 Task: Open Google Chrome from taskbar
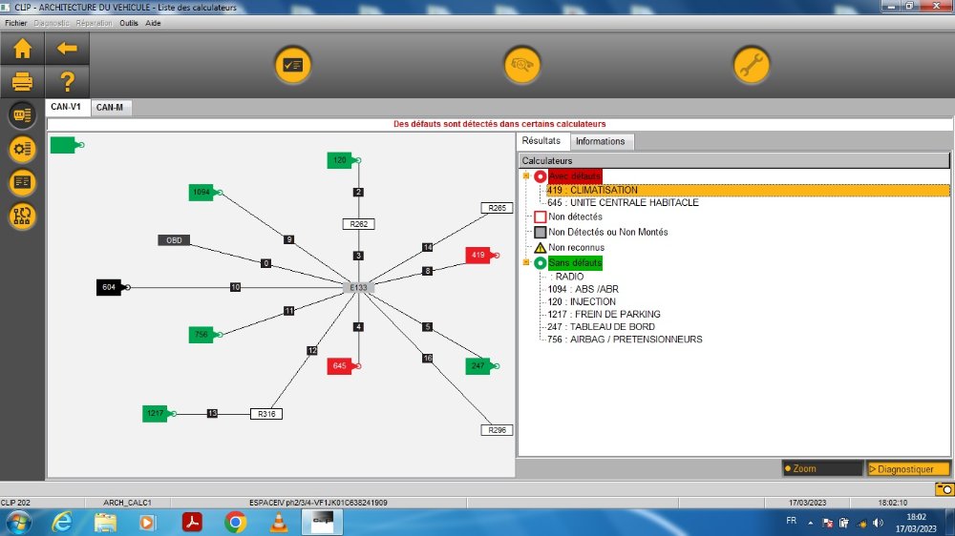[236, 522]
